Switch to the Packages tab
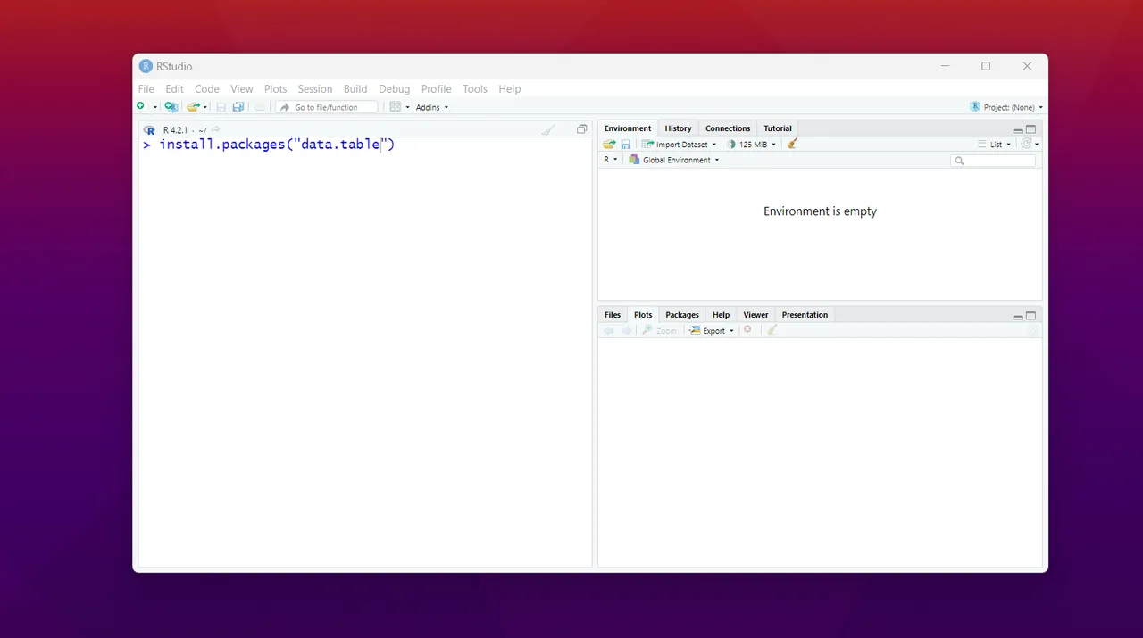1143x638 pixels. (x=682, y=315)
